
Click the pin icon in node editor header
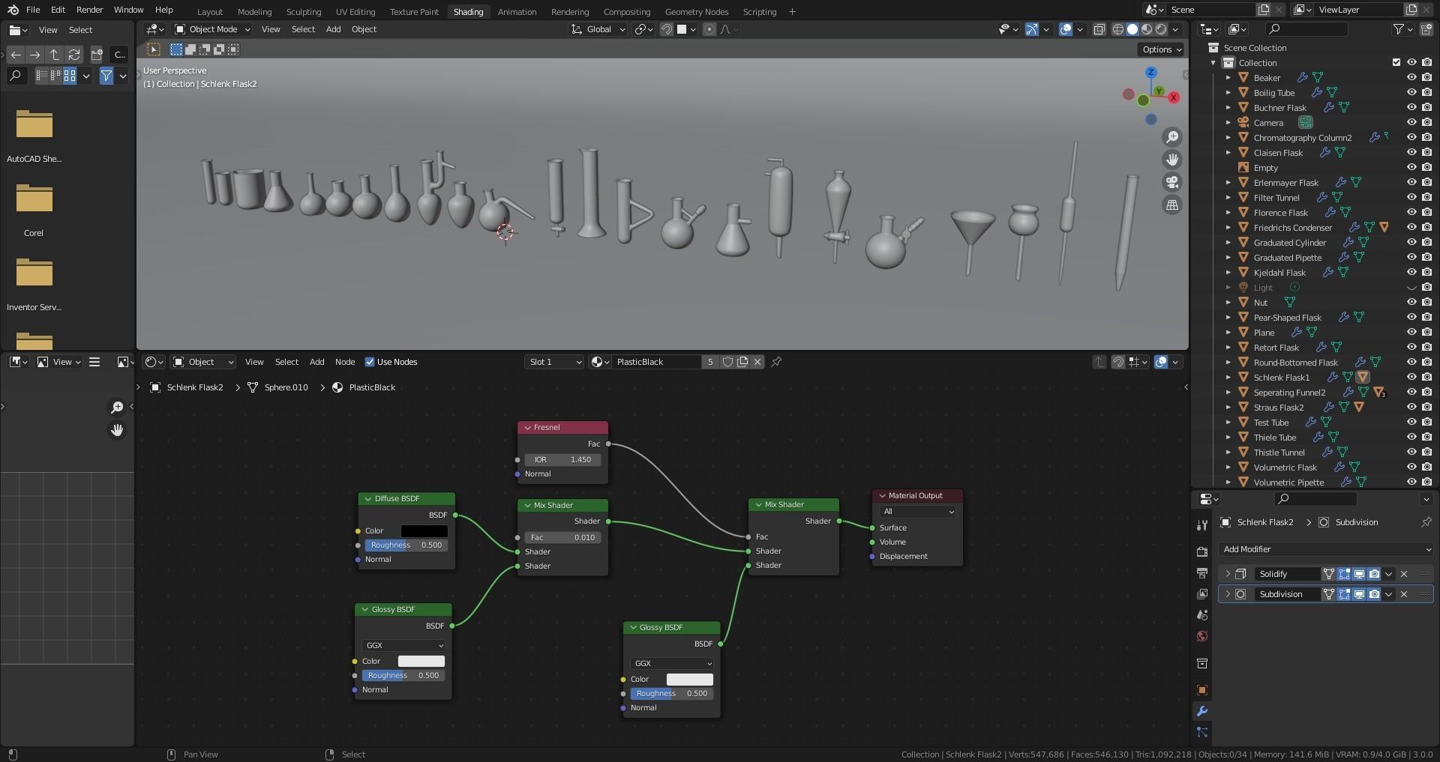[776, 362]
